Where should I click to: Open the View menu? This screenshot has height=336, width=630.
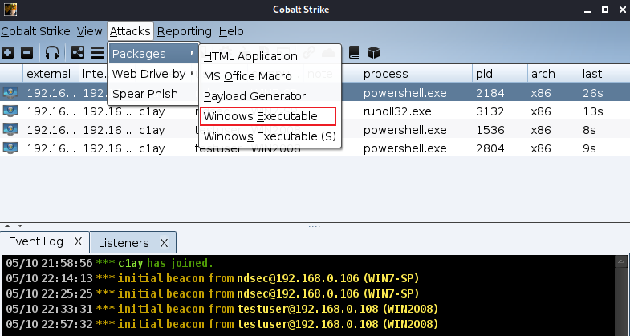point(90,31)
